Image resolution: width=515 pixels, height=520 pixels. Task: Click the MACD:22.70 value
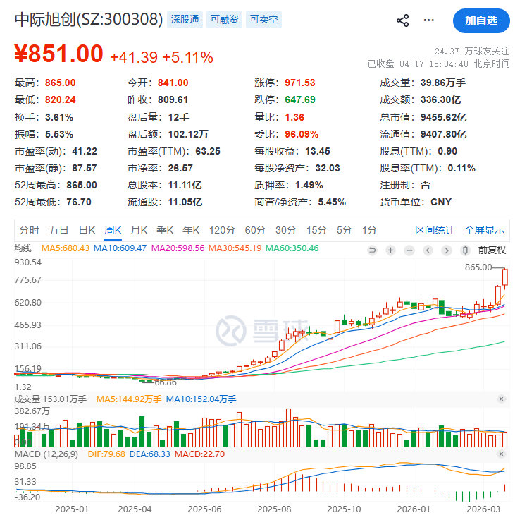[199, 454]
